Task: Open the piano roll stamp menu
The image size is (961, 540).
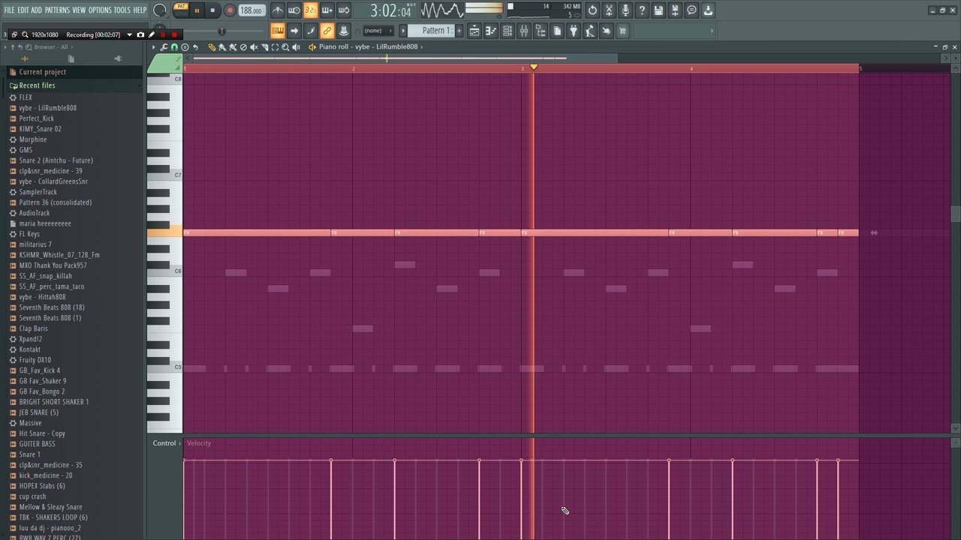Action: tap(185, 47)
